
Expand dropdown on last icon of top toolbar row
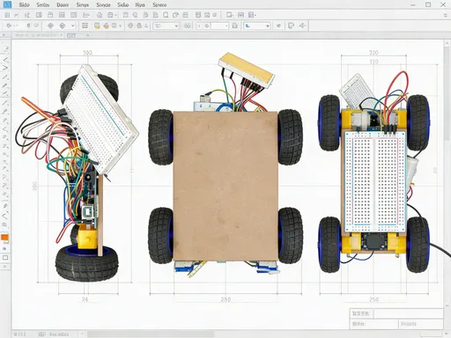[x=255, y=15]
